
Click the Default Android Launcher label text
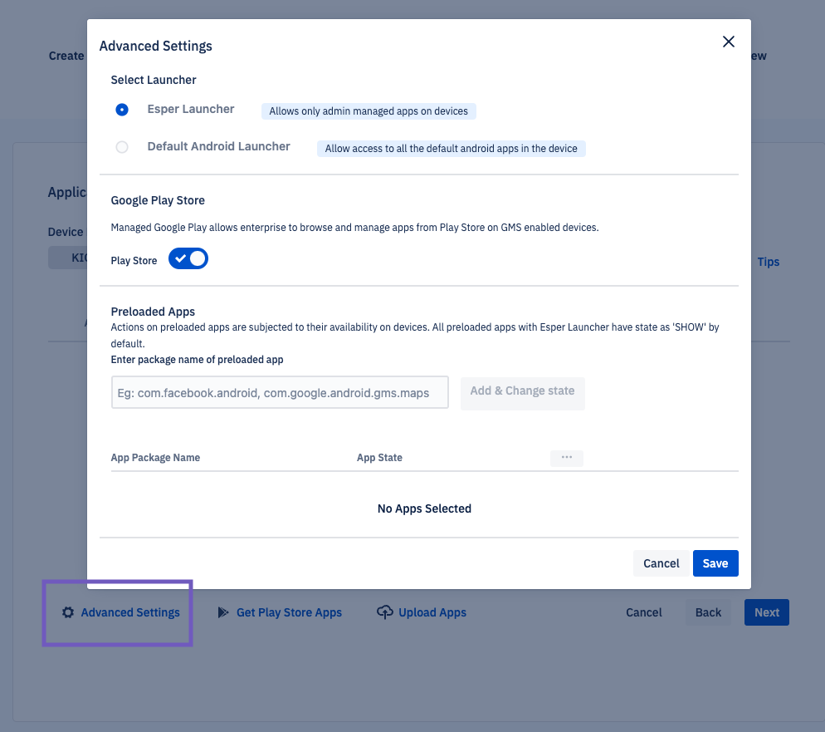coord(219,146)
